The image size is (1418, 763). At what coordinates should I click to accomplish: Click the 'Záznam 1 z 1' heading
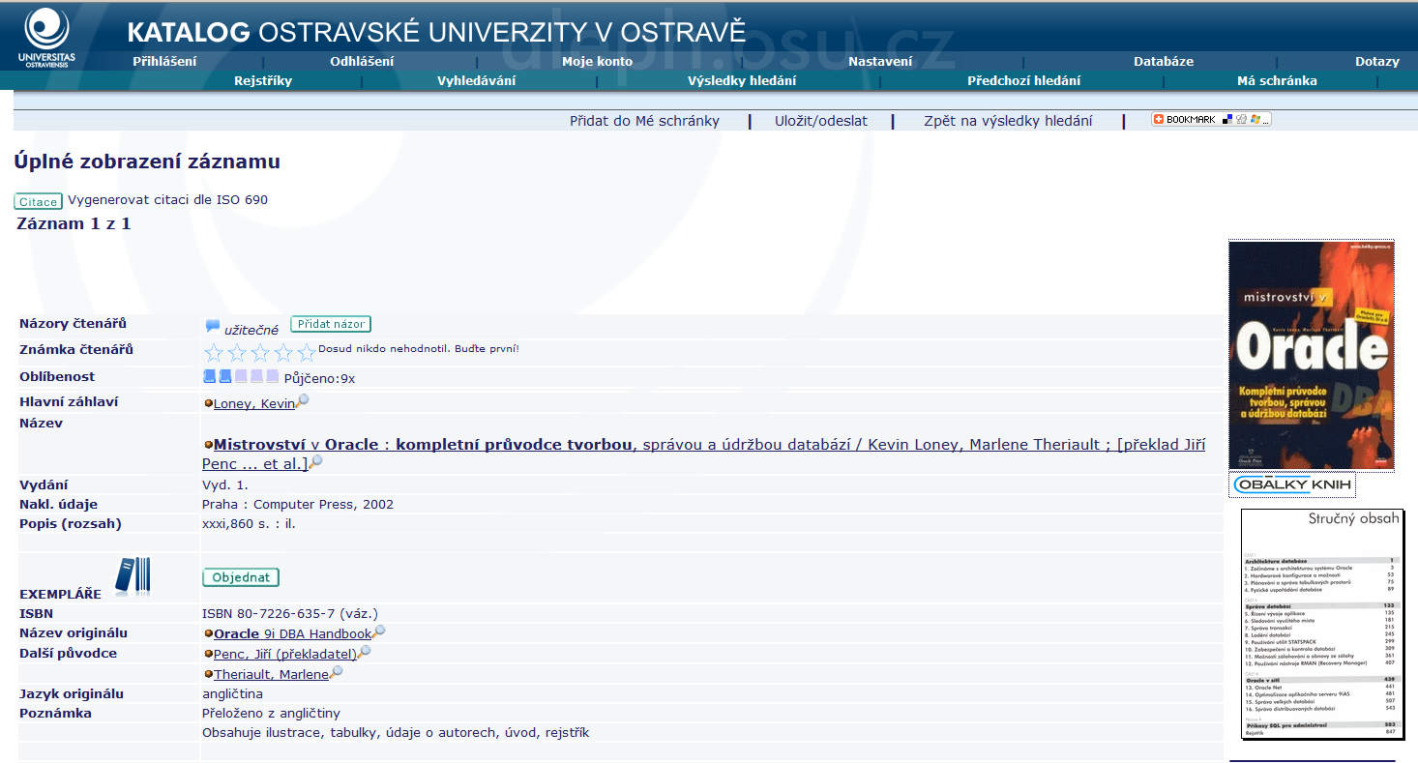point(74,223)
